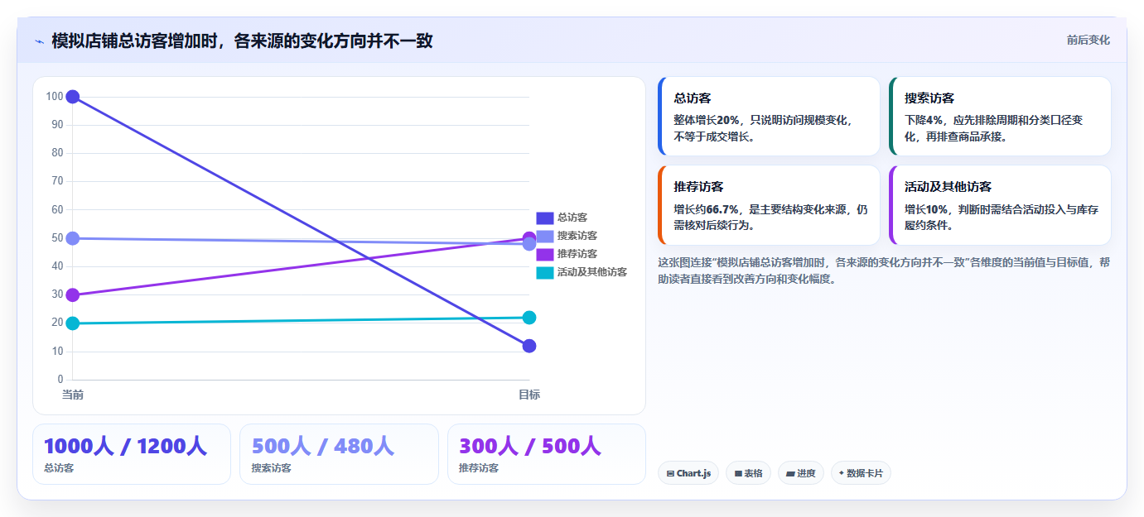Click the 目标 x-axis label

pos(529,395)
